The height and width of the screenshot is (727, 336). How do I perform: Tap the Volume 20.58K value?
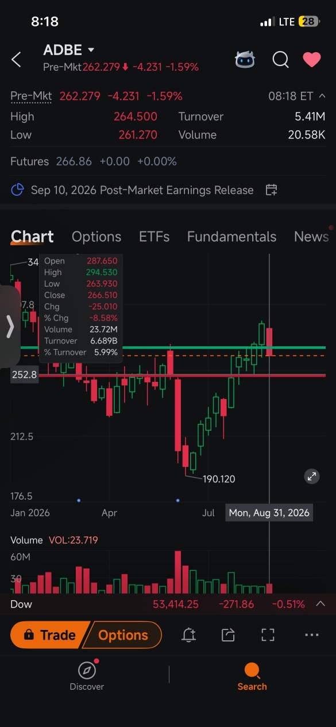pos(306,135)
